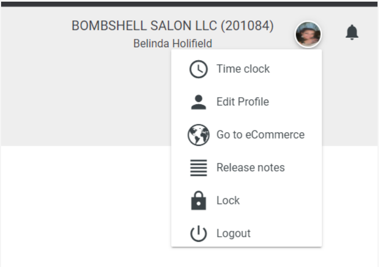This screenshot has height=267, width=383.
Task: Click the Belinda Holifield user name
Action: point(173,43)
